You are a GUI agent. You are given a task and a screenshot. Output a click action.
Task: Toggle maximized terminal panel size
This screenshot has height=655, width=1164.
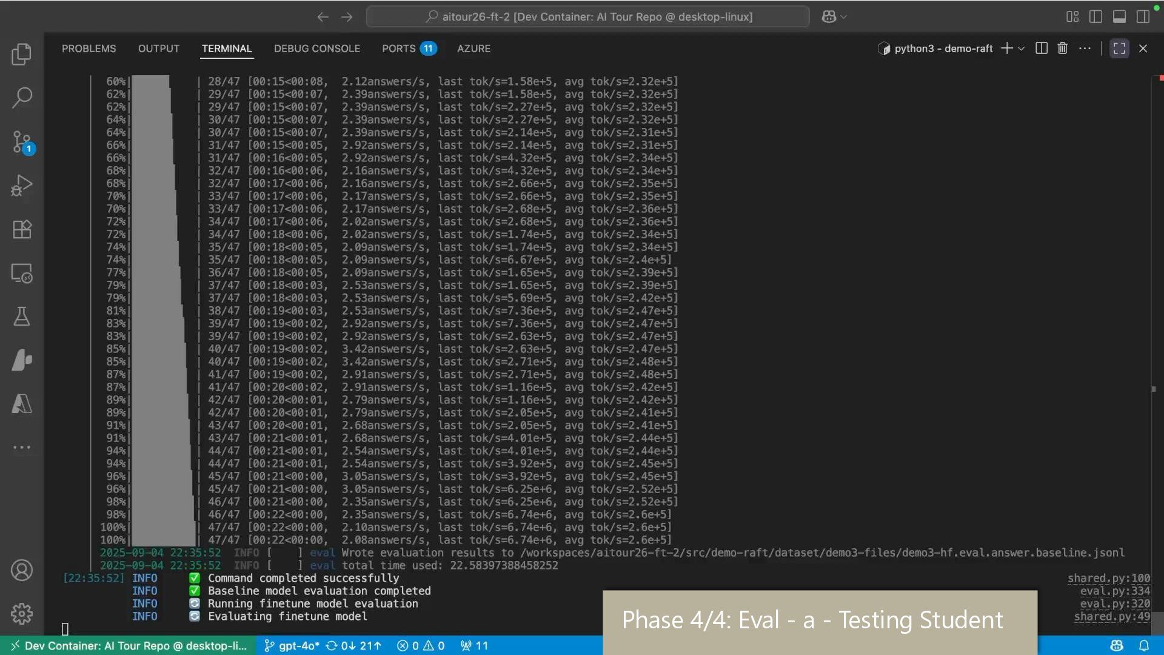pyautogui.click(x=1119, y=49)
